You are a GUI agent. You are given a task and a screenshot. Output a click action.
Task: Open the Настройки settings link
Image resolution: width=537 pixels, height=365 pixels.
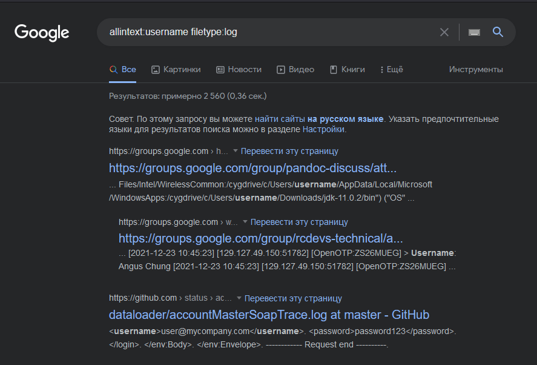(323, 129)
